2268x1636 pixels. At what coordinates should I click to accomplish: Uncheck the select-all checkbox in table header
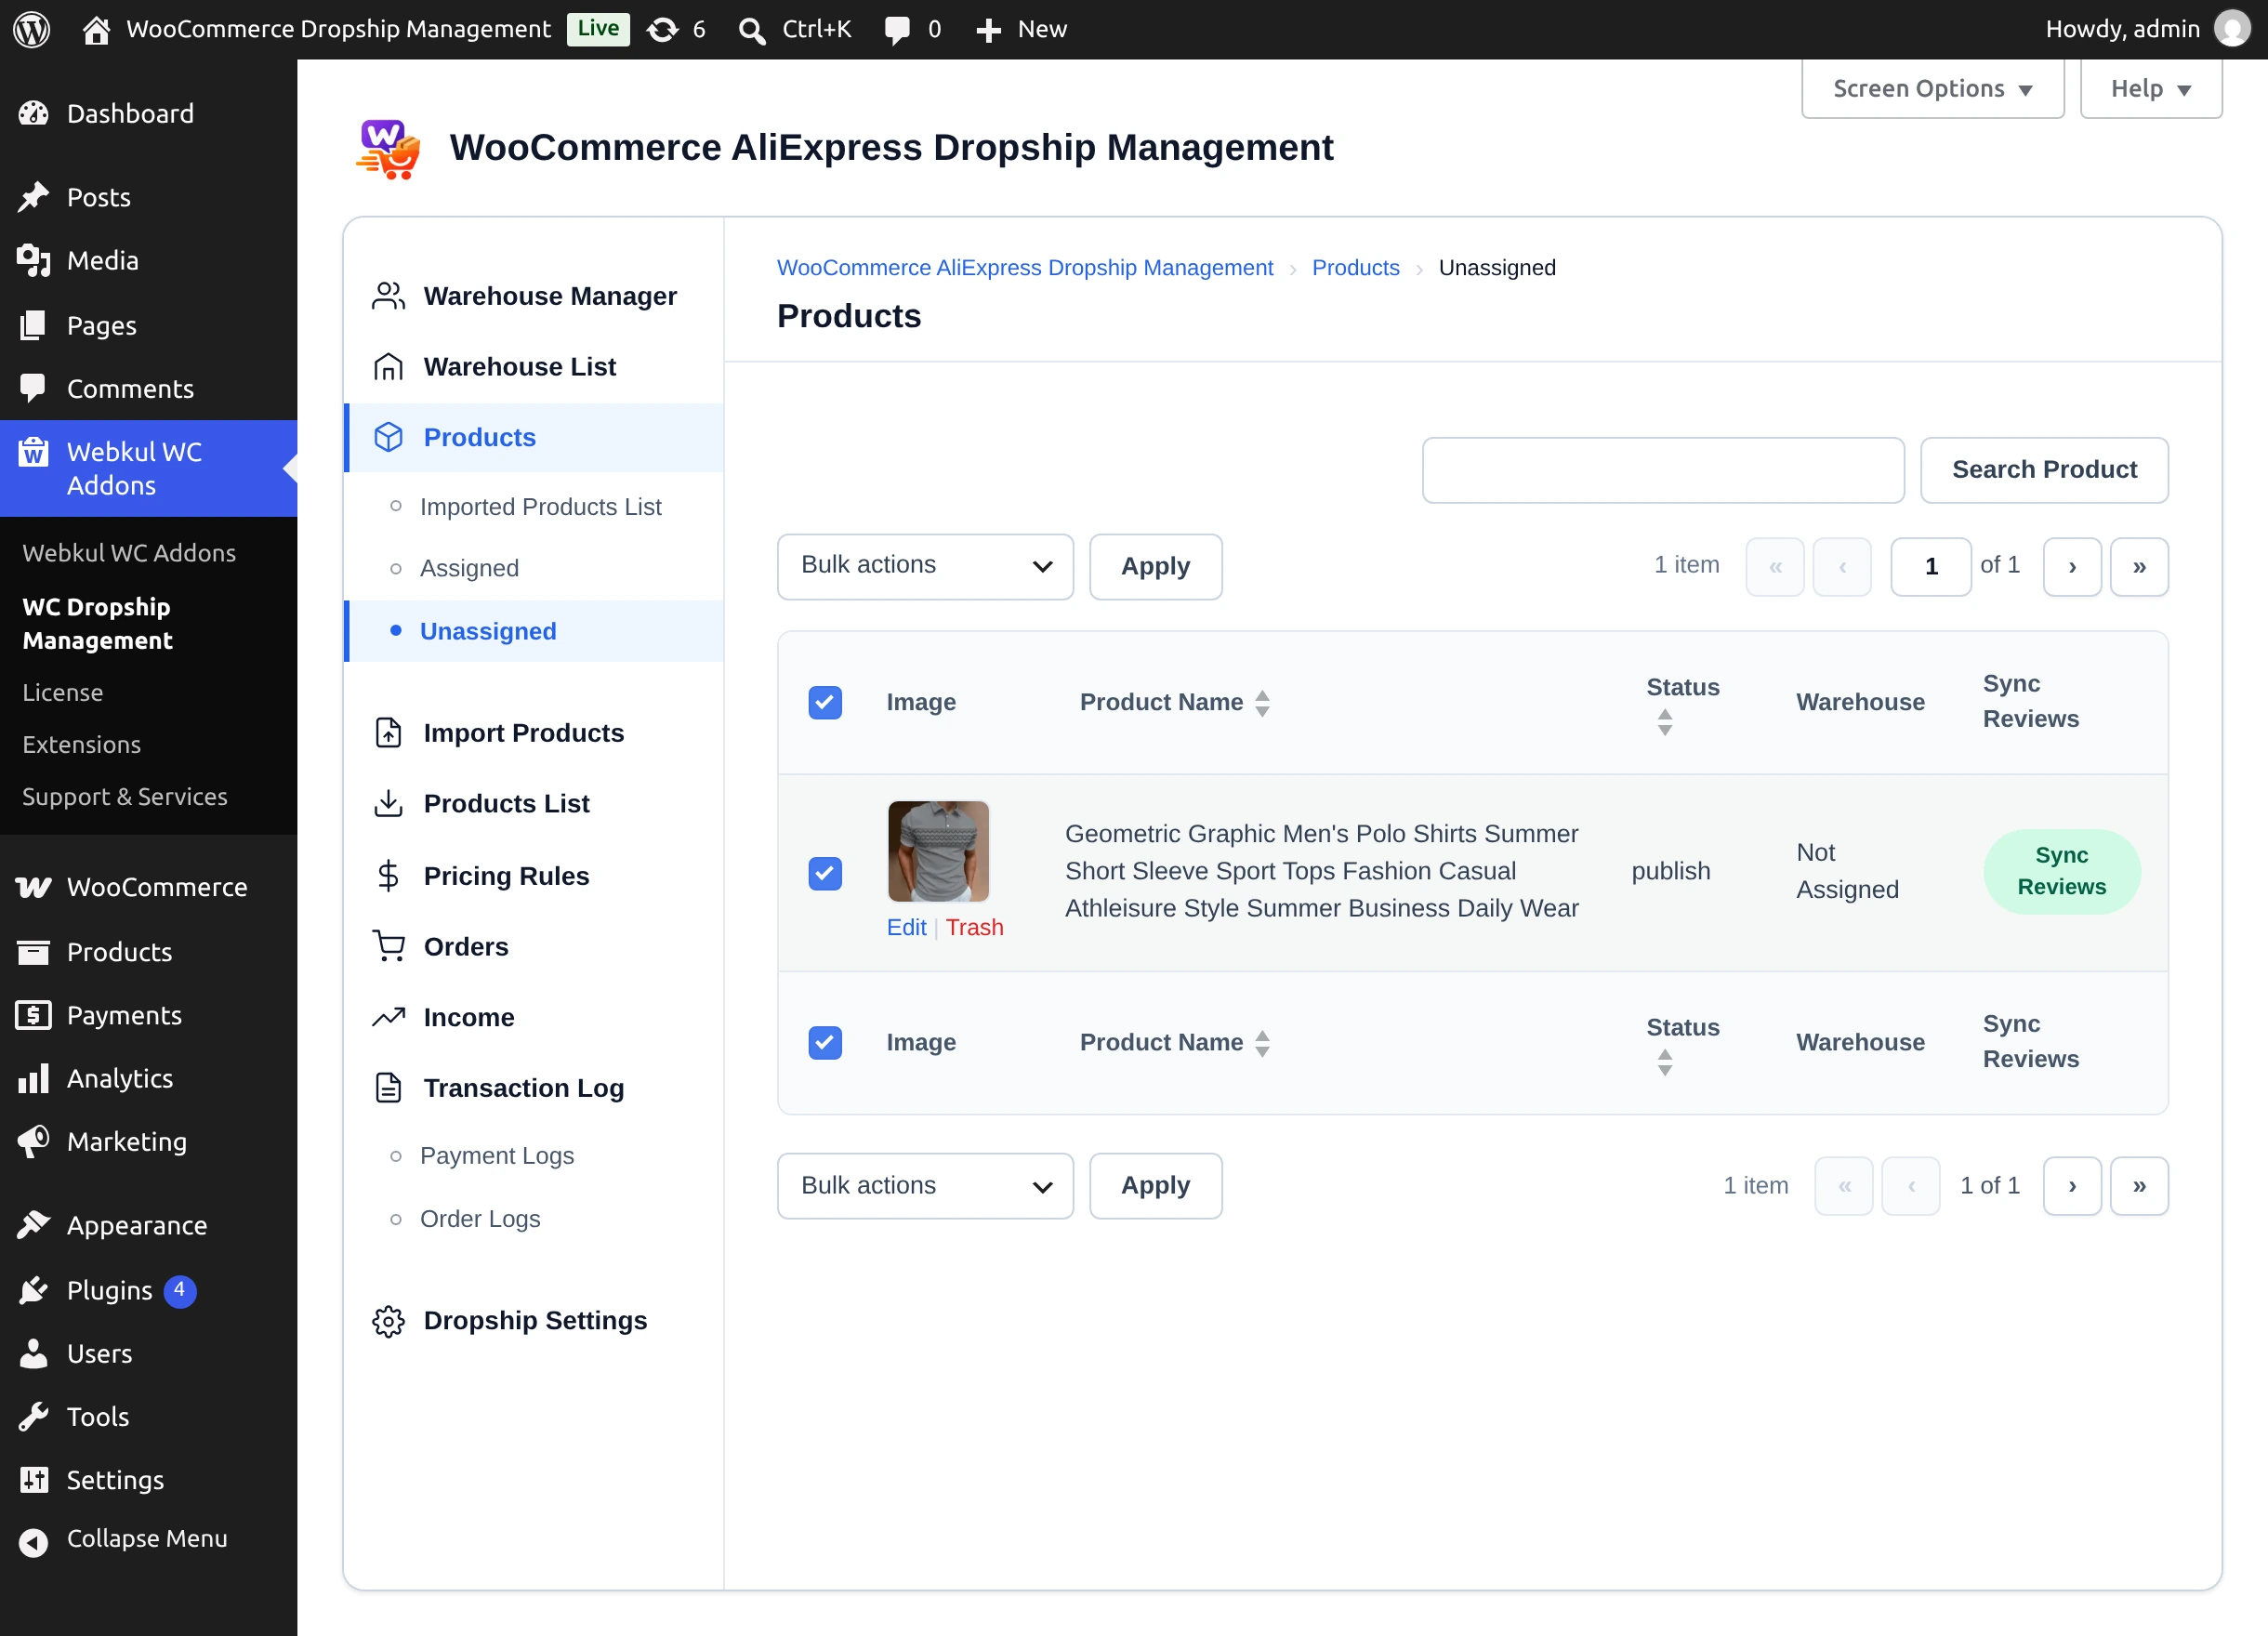click(x=825, y=703)
